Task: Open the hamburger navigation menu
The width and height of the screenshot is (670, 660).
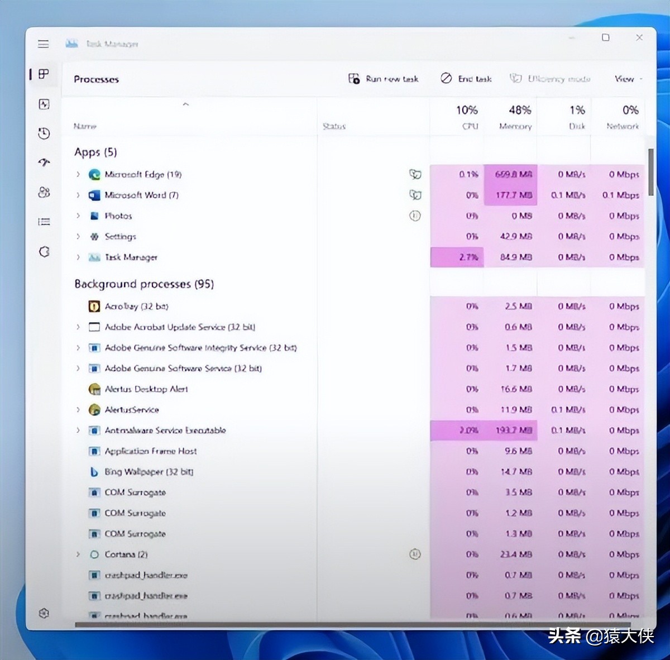Action: tap(44, 44)
